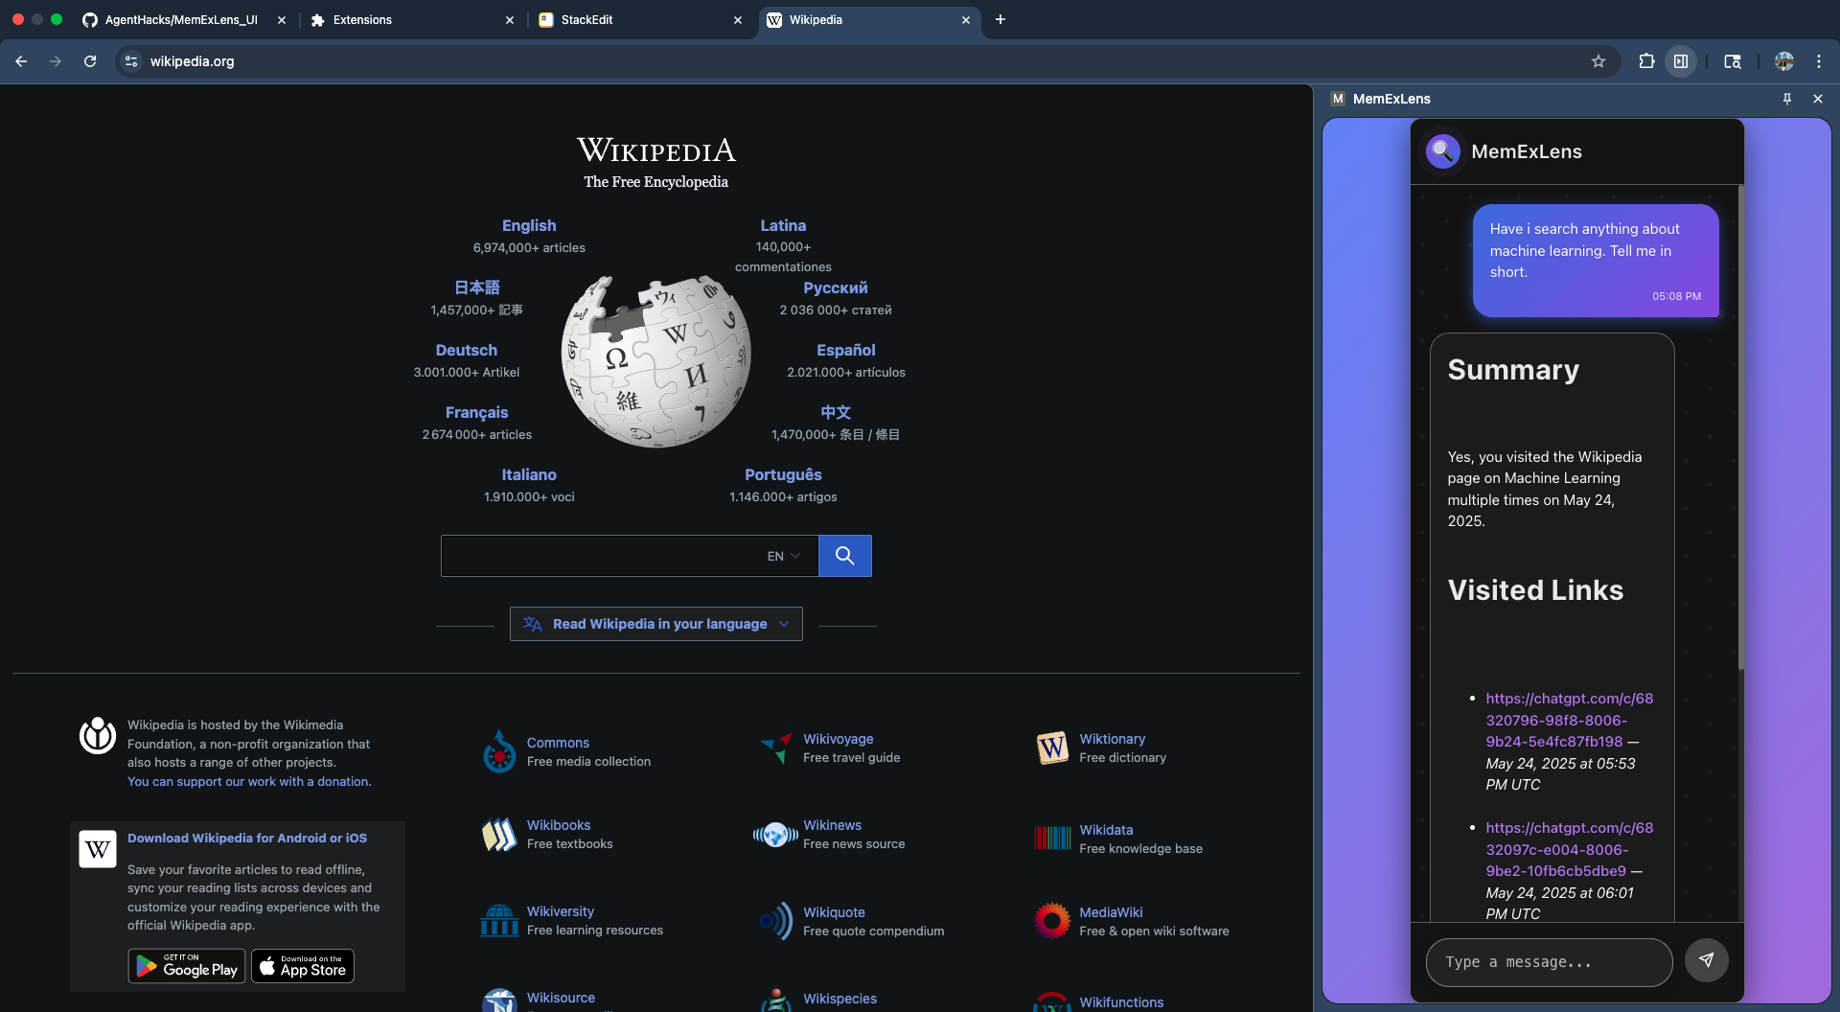Click the Wikimedia Foundation logo
This screenshot has width=1840, height=1012.
tap(98, 736)
